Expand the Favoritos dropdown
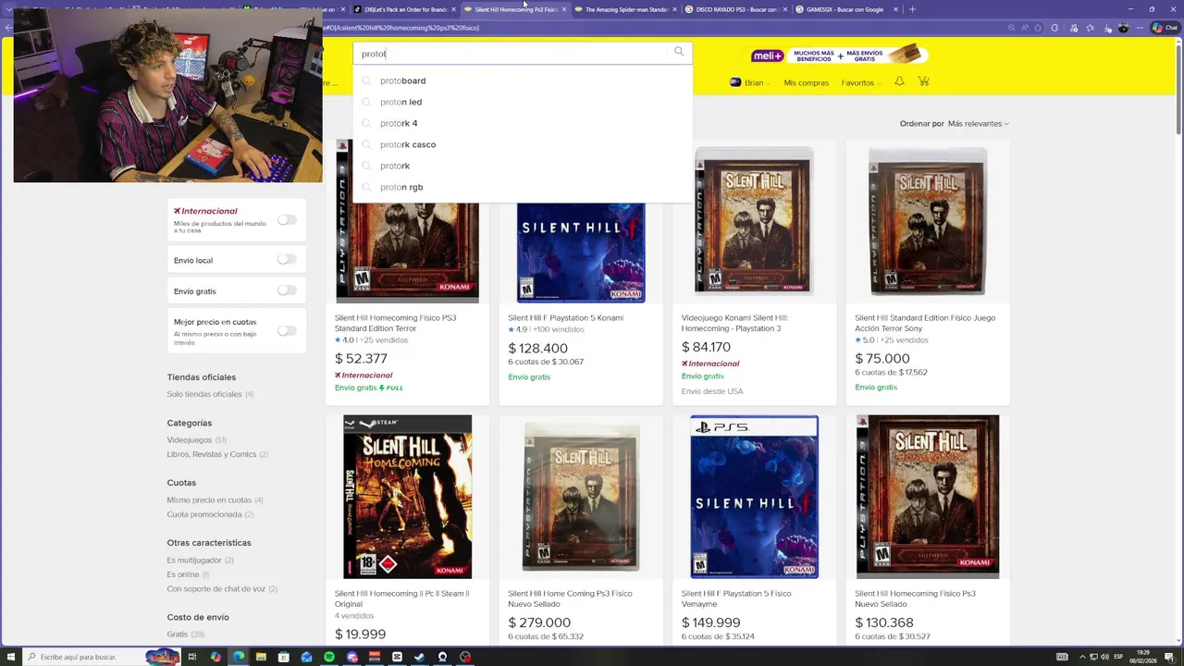Screen dimensions: 1184x666 [x=861, y=82]
